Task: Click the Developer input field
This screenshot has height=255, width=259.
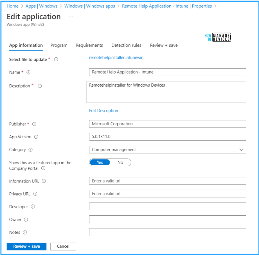Action: point(168,206)
